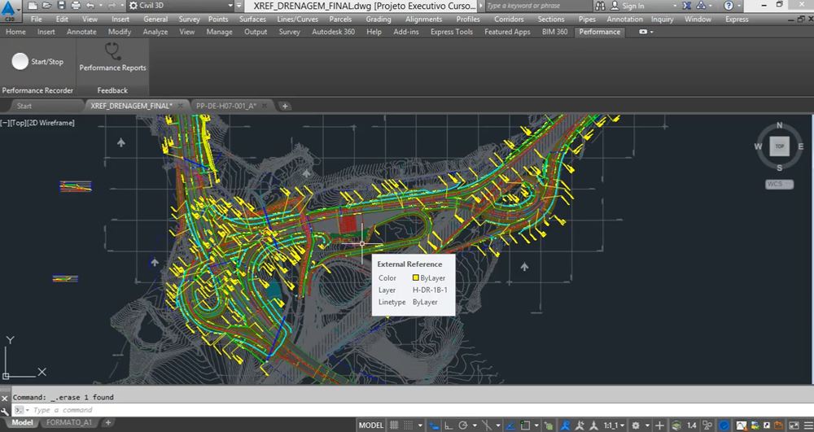Switch to the Featured Apps ribbon tab
Image resolution: width=814 pixels, height=432 pixels.
click(x=507, y=32)
